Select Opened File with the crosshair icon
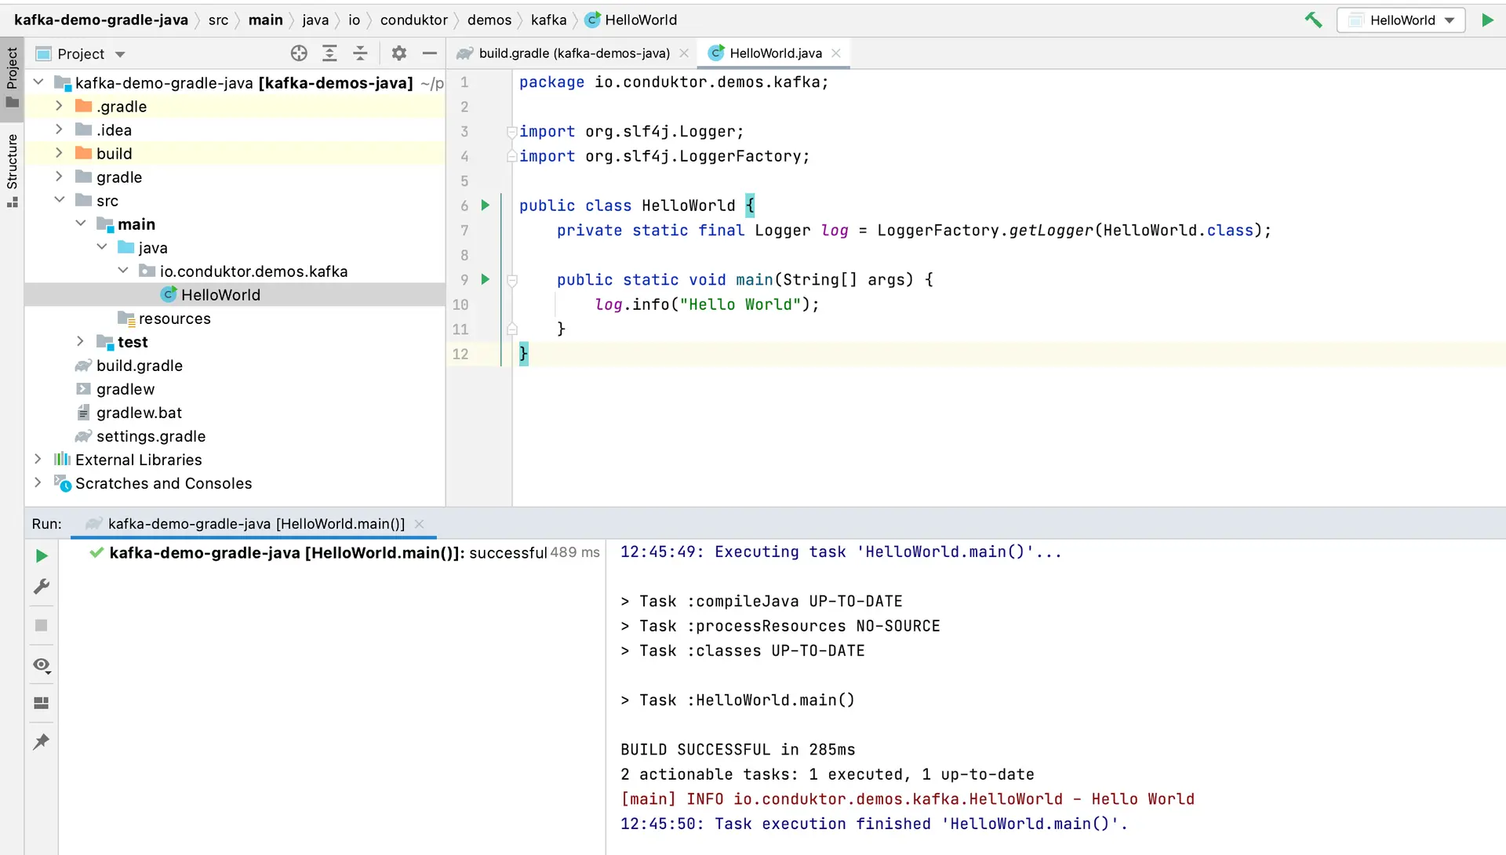Image resolution: width=1506 pixels, height=855 pixels. (299, 53)
